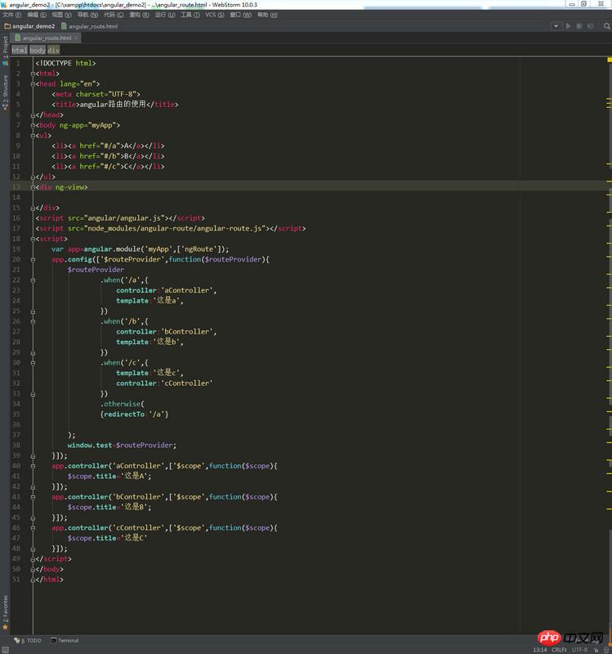The width and height of the screenshot is (612, 654).
Task: Click the .otherwise( call text
Action: coord(122,404)
